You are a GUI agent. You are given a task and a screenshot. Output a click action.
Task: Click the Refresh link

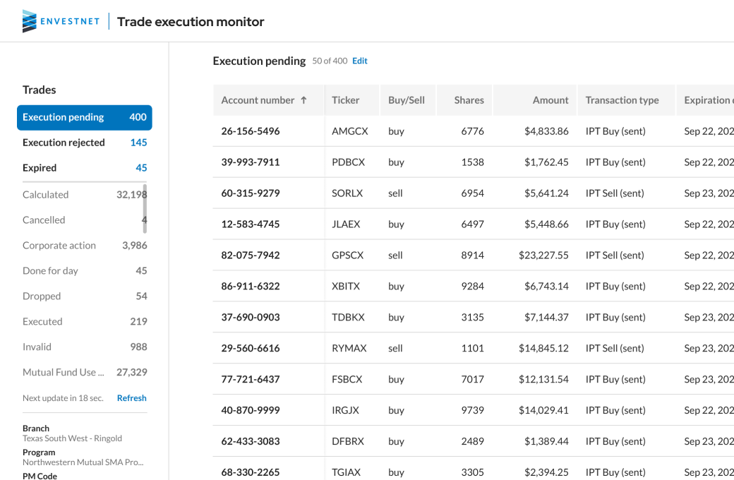click(x=131, y=398)
